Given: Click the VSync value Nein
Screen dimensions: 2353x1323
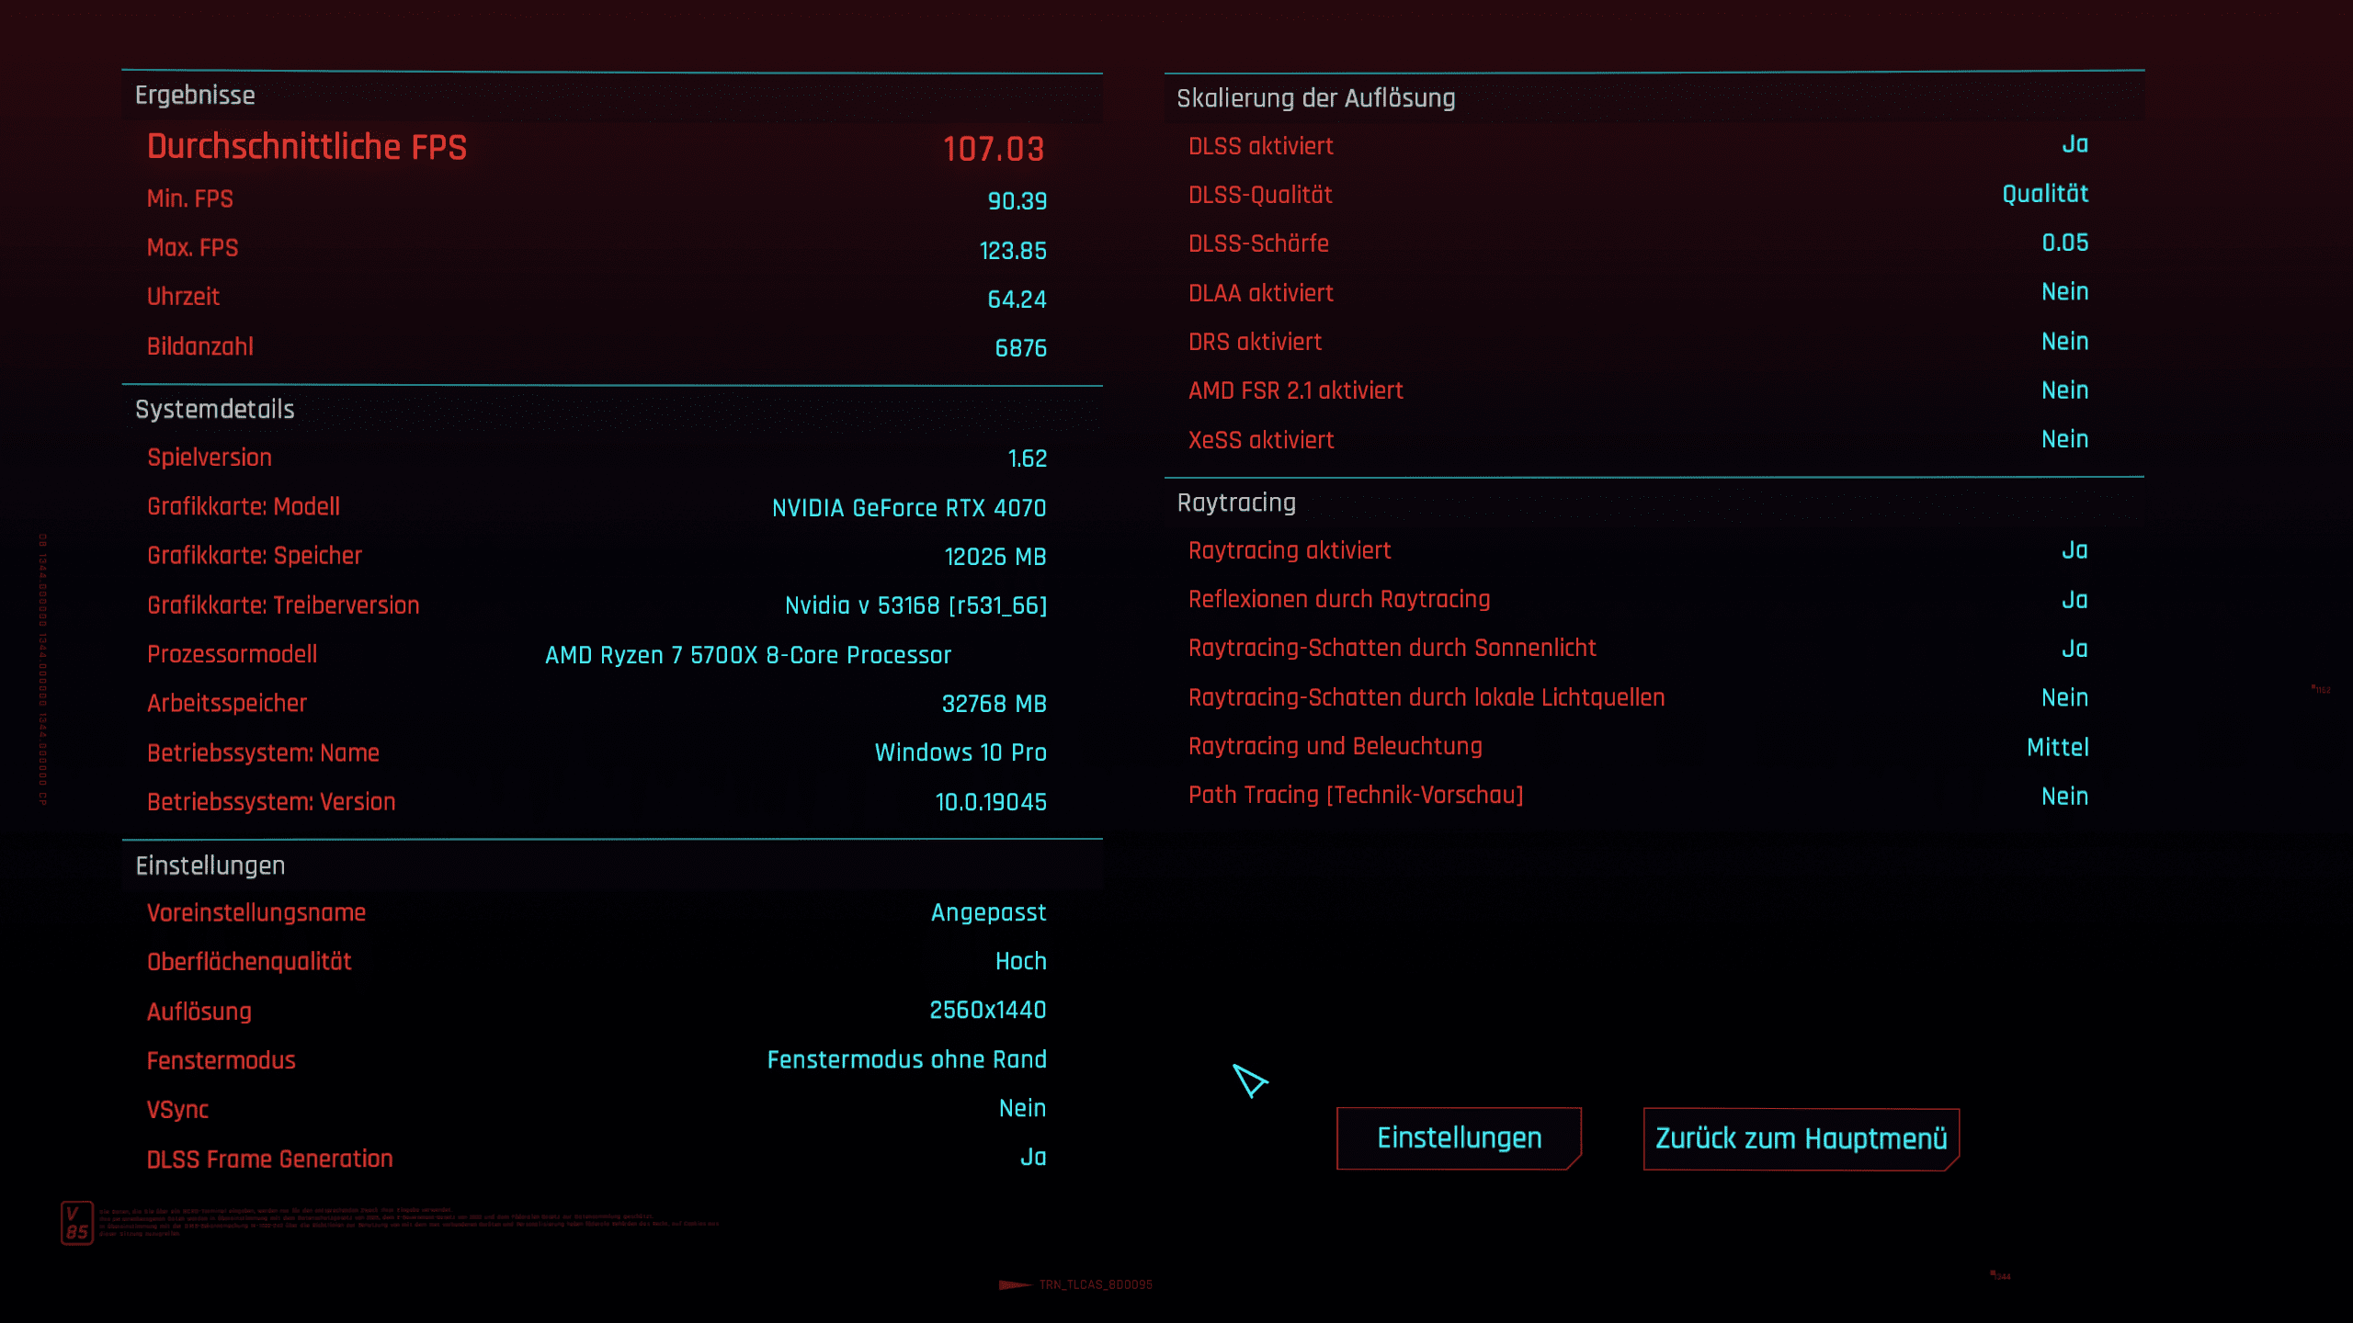Looking at the screenshot, I should click(1022, 1108).
